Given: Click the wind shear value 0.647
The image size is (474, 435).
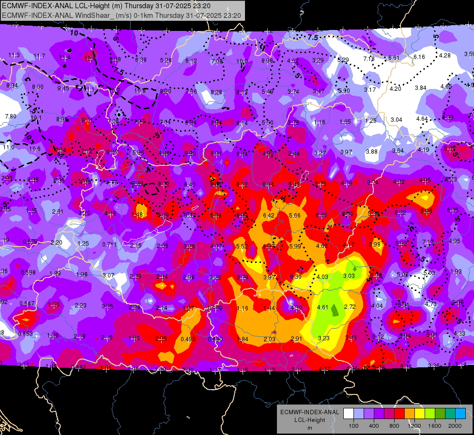Looking at the screenshot, I should tap(27, 304).
